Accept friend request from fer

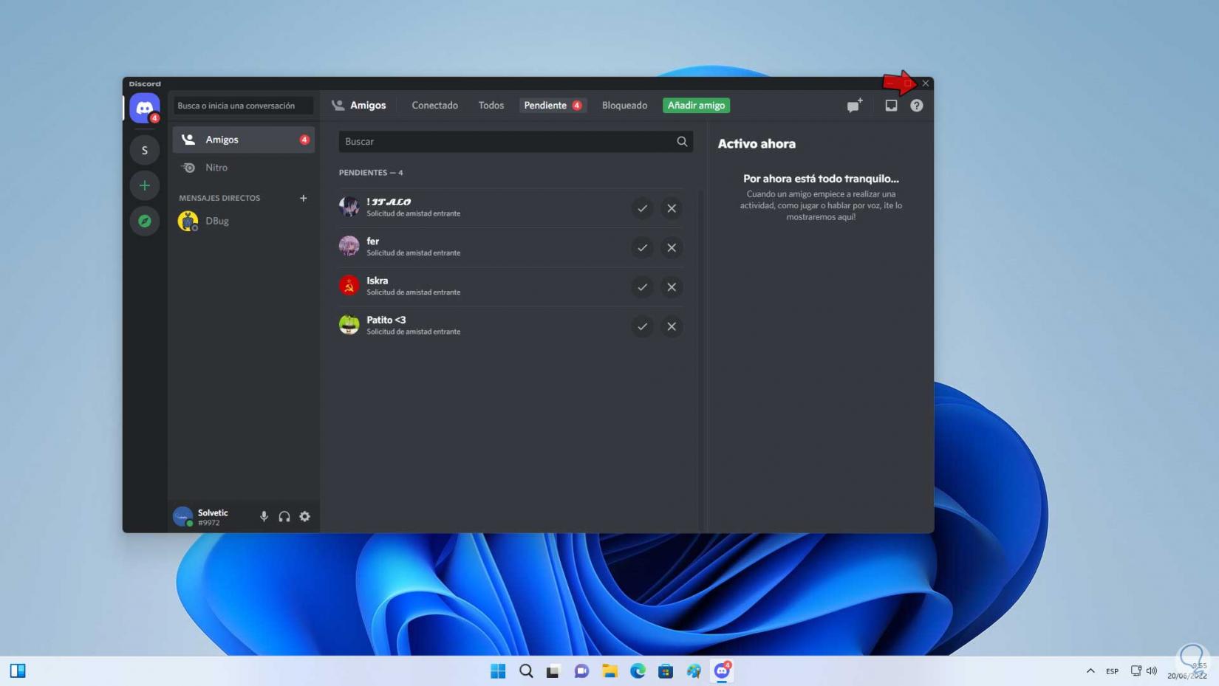coord(643,247)
